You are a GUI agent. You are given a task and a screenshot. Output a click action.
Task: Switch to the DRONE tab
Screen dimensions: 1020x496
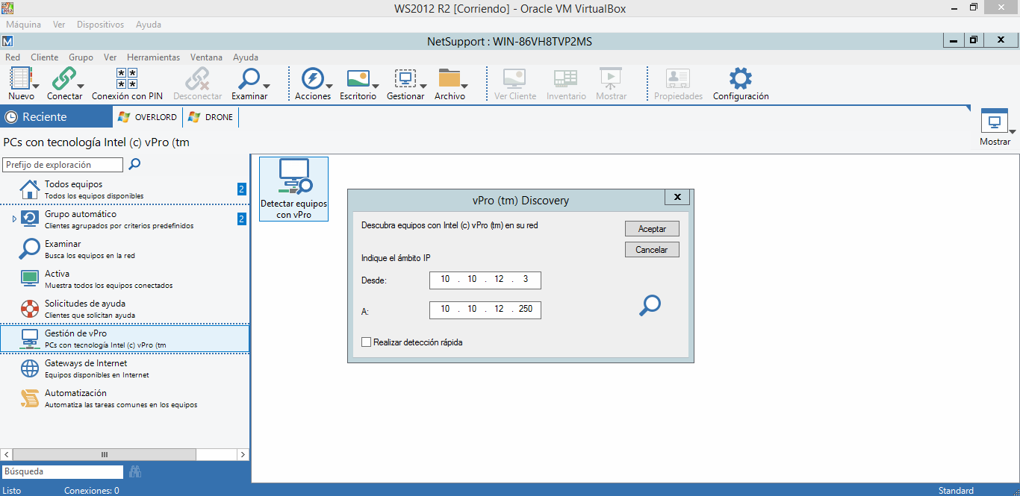tap(211, 117)
